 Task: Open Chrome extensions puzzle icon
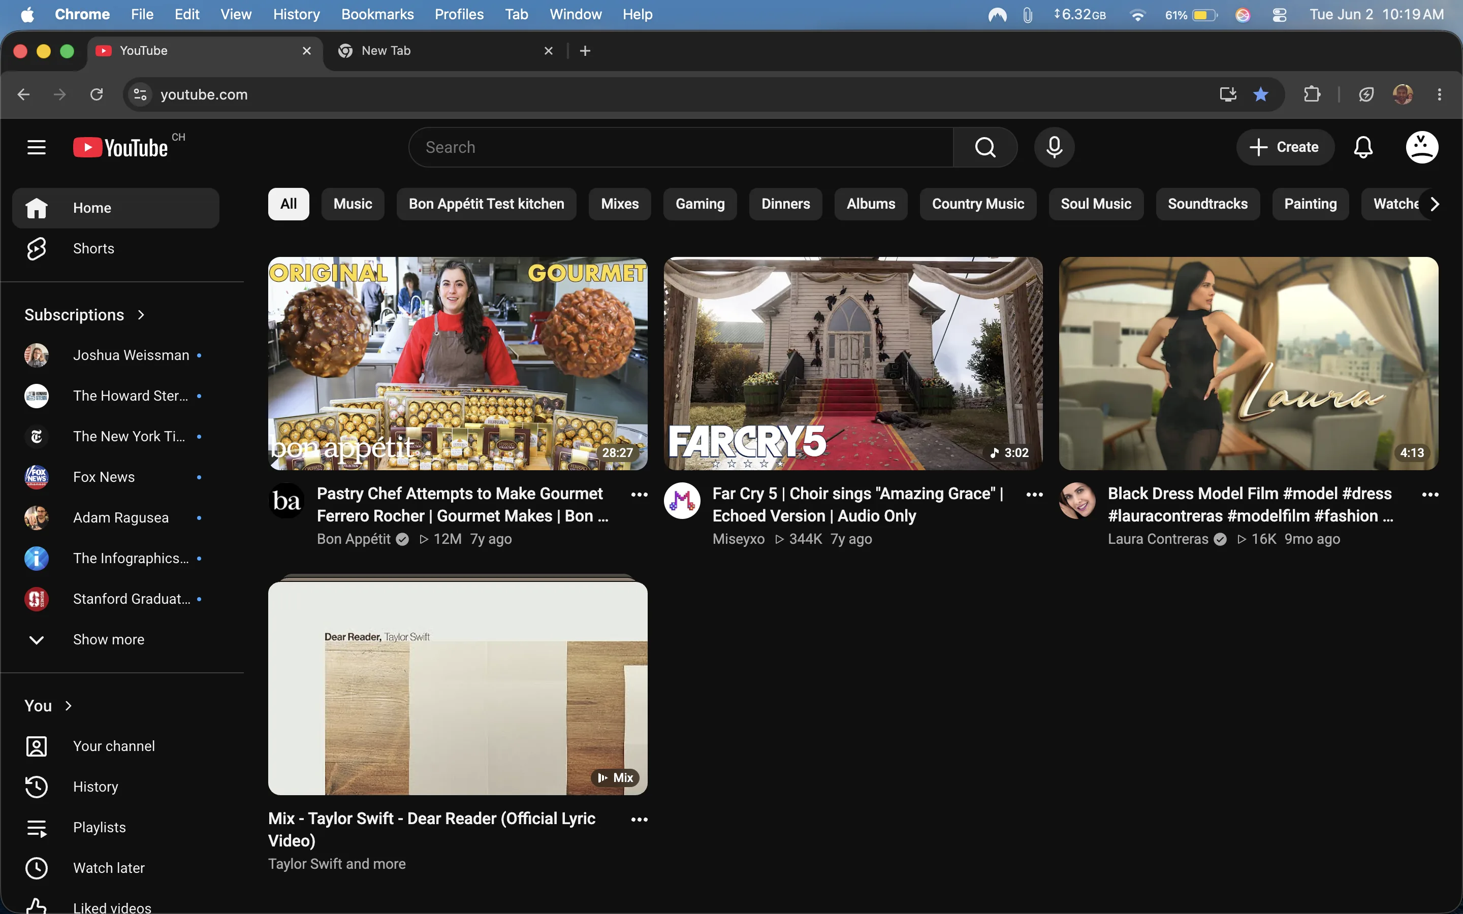pos(1312,94)
